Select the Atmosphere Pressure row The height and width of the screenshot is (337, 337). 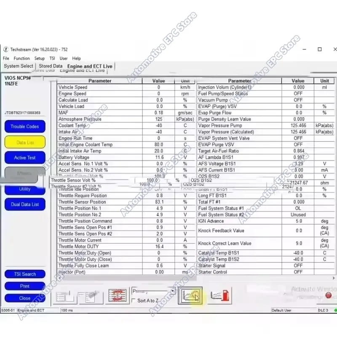click(126, 119)
